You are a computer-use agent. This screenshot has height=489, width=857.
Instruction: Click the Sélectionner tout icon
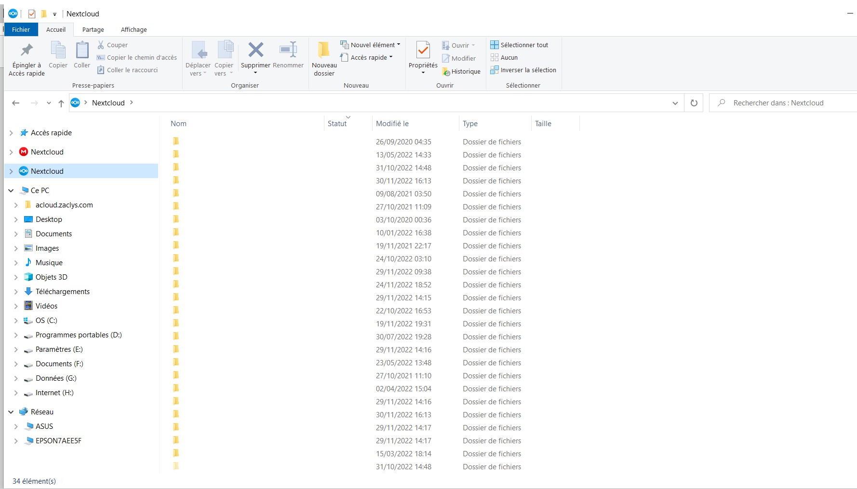[x=495, y=45]
